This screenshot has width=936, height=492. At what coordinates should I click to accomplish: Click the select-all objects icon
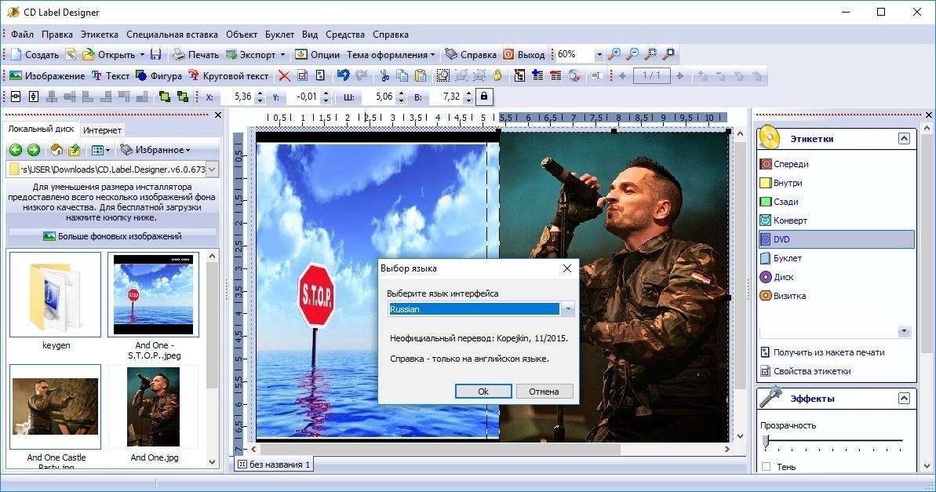[x=443, y=76]
